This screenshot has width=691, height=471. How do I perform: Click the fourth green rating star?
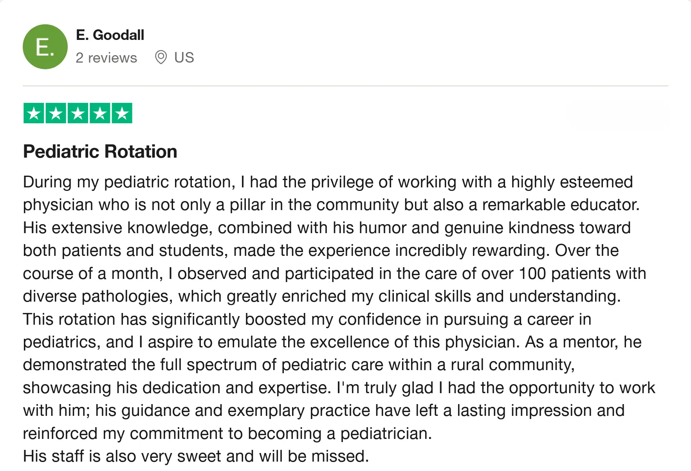tap(100, 113)
